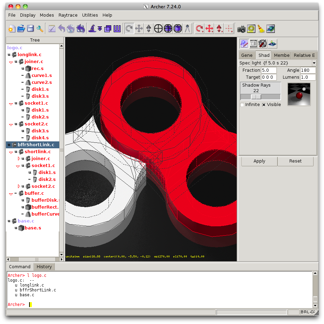Click the save floppy disk icon

point(30,29)
